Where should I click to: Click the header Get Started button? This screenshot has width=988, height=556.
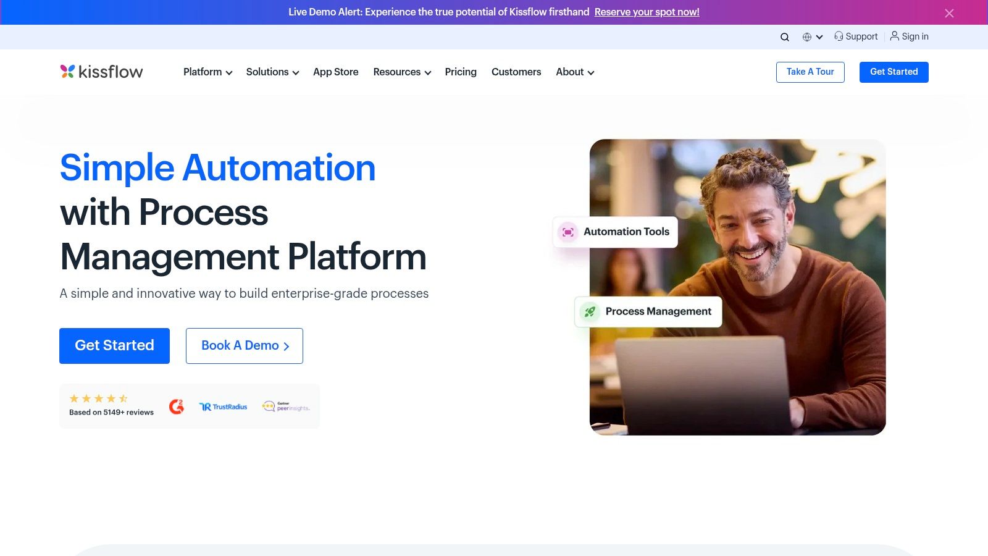[894, 72]
